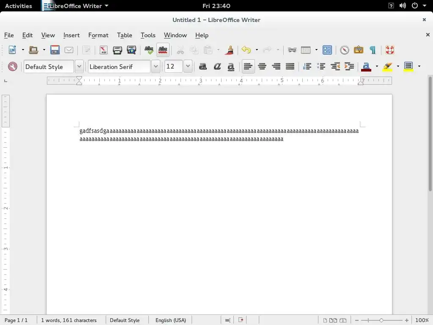Toggle Underline formatting

231,66
